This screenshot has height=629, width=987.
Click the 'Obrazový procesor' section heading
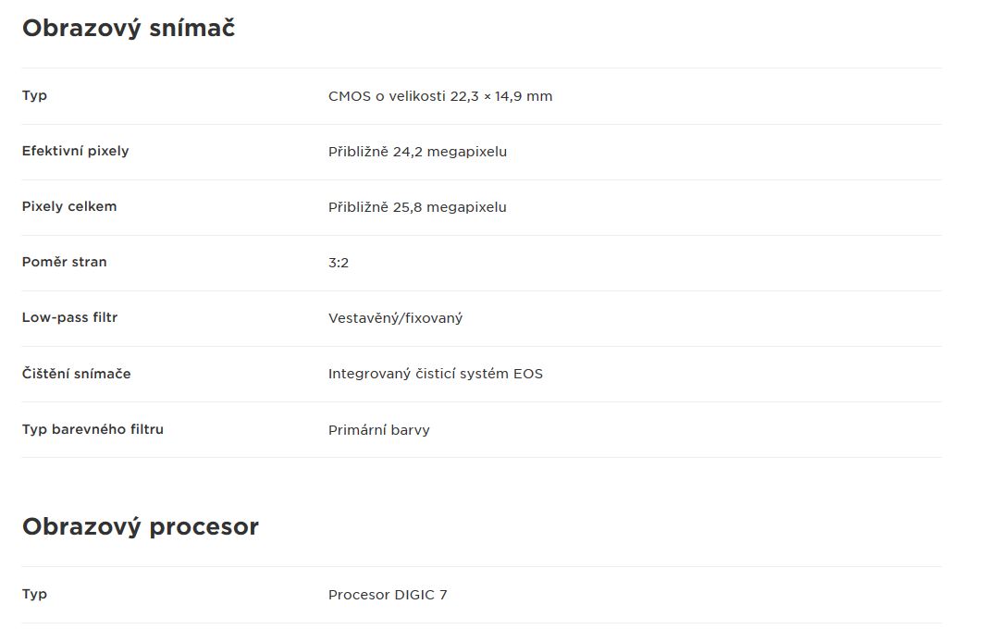pyautogui.click(x=141, y=526)
